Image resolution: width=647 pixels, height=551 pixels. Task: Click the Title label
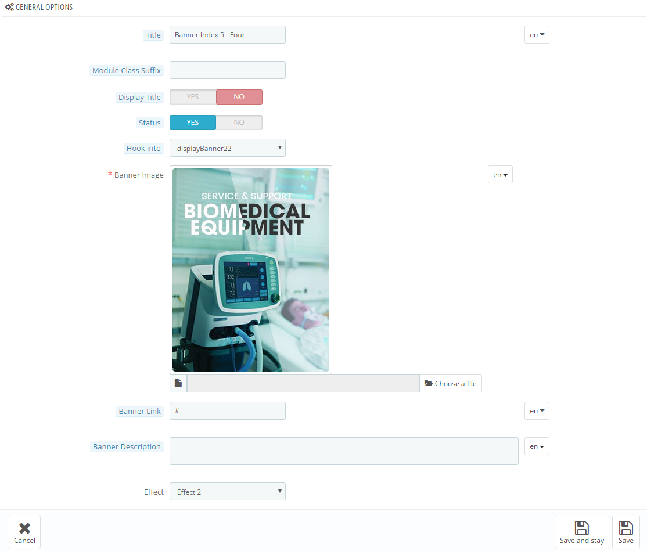[x=153, y=35]
